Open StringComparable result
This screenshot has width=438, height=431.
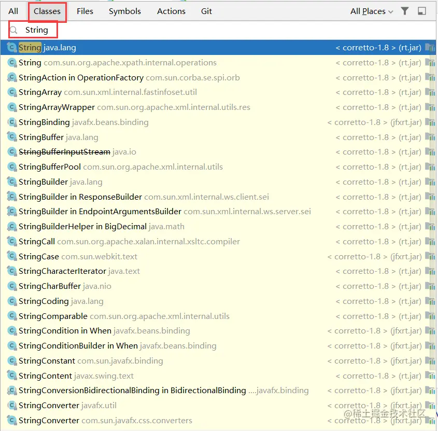click(x=218, y=316)
